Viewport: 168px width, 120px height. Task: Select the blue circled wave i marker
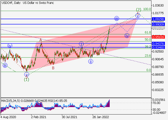point(81,44)
